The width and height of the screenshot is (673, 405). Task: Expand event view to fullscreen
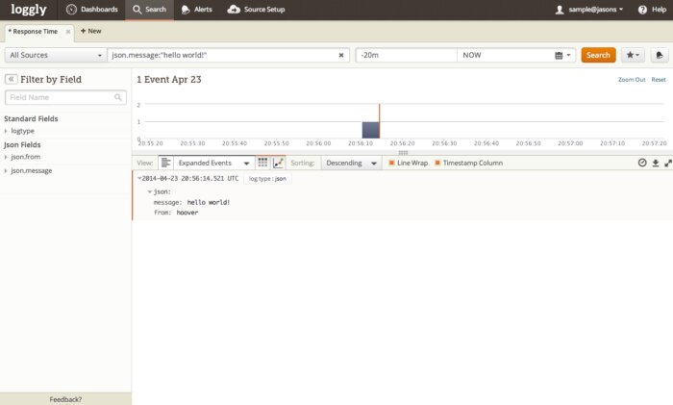[x=666, y=164]
